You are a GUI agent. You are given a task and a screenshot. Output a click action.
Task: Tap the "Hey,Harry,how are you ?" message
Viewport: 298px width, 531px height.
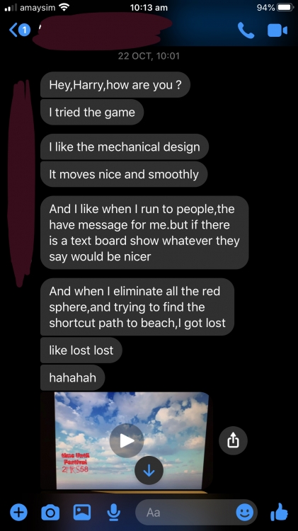115,85
